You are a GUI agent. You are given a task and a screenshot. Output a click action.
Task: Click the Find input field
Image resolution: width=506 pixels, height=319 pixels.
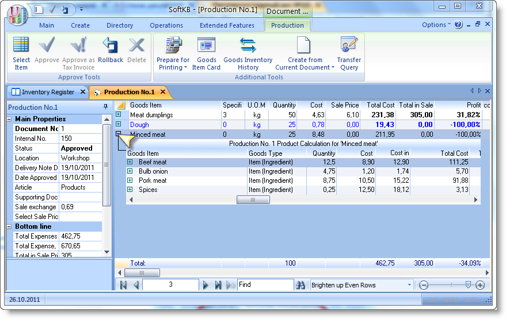click(x=265, y=285)
